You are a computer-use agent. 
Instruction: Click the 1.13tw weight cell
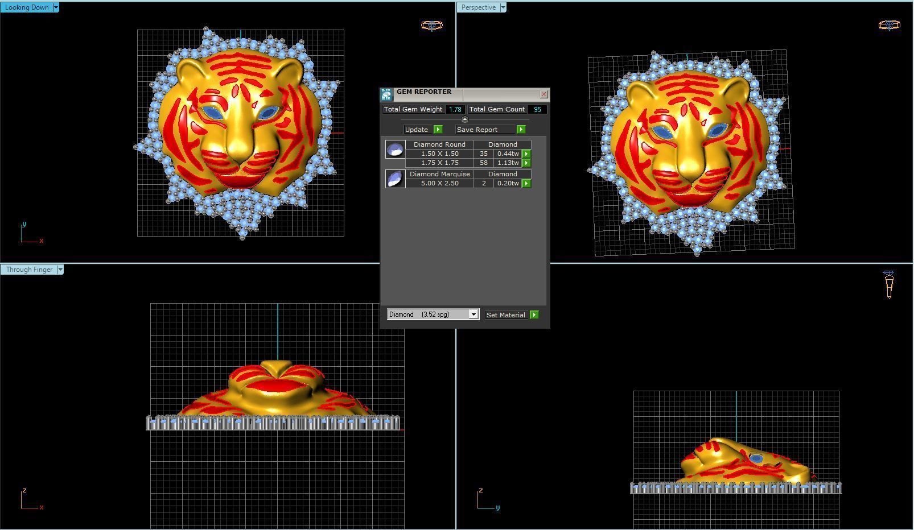(x=508, y=163)
